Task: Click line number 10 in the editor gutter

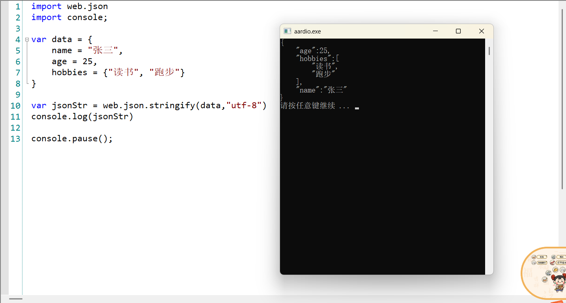Action: point(15,105)
